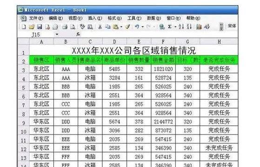
Task: Open a file with the Open folder icon
Action: point(32,26)
